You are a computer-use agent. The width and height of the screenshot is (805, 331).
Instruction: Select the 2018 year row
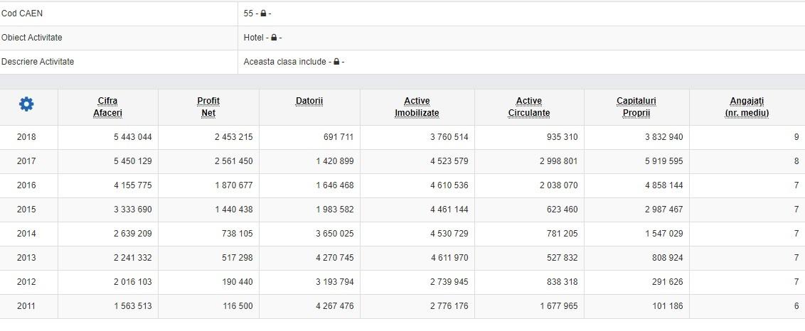coord(26,137)
